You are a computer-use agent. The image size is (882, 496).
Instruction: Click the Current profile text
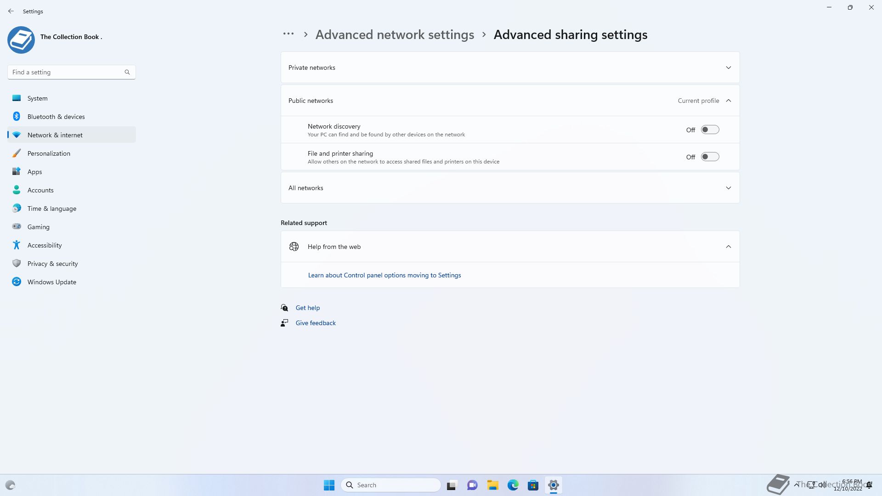[x=698, y=101]
